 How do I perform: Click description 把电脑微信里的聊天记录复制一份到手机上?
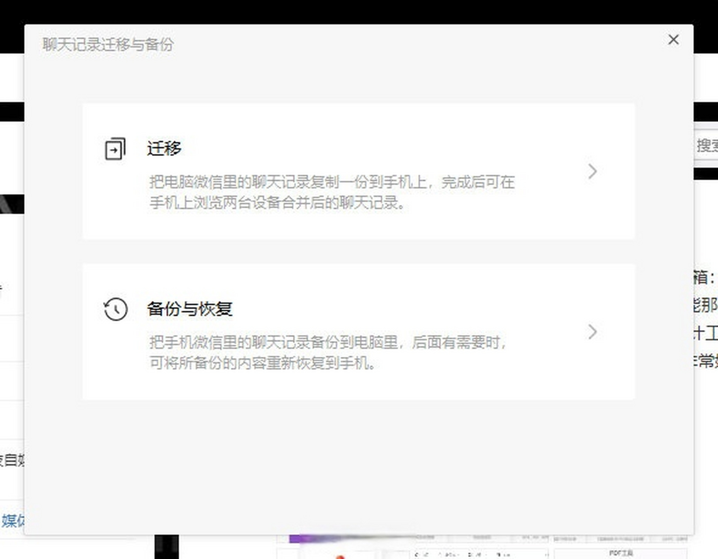pos(288,182)
